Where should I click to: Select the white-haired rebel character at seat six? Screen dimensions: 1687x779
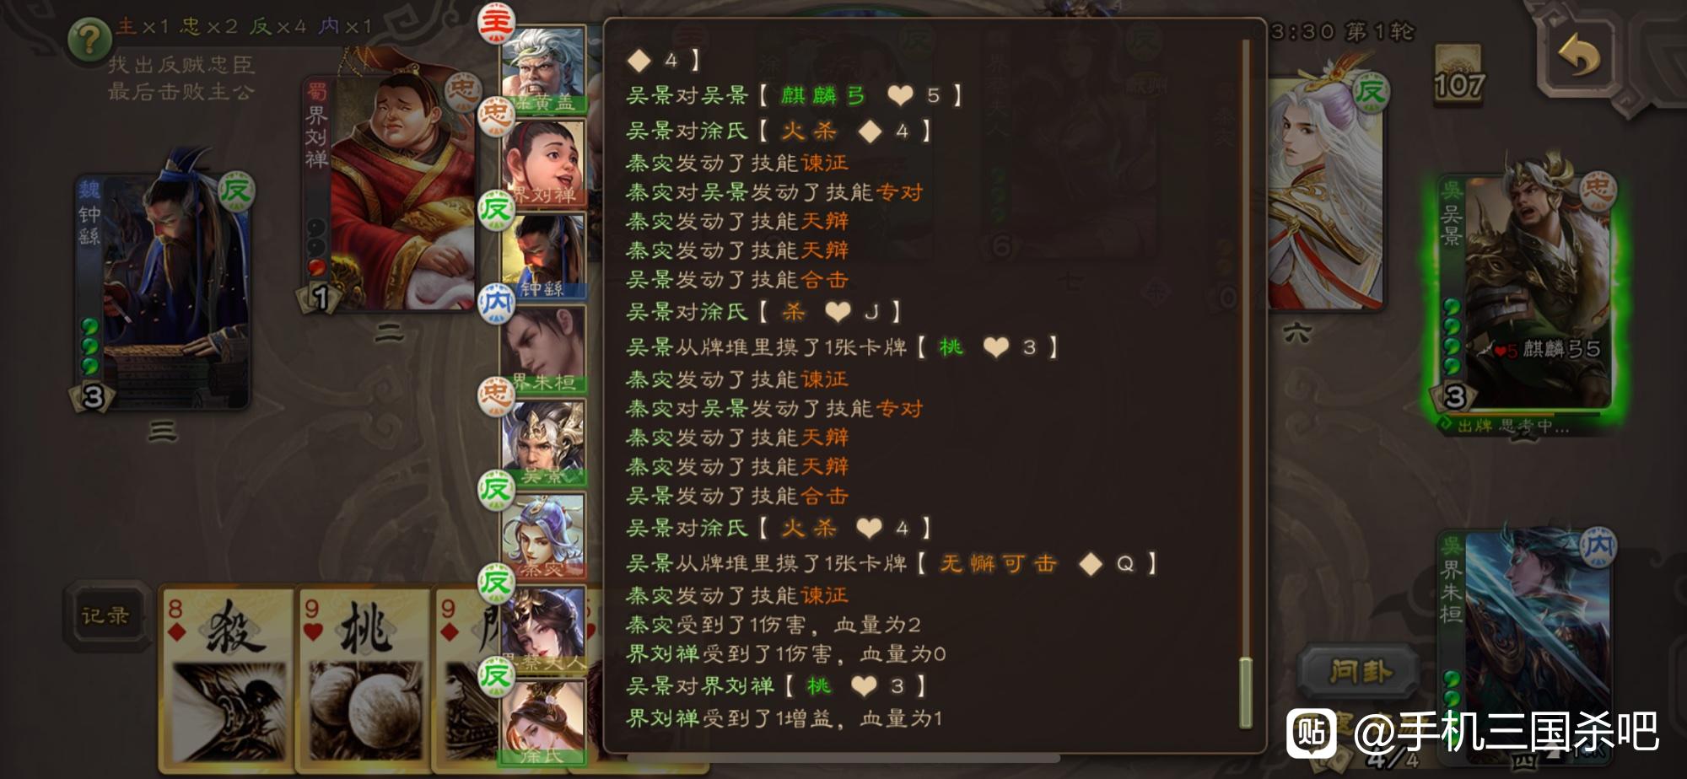pos(1326,194)
